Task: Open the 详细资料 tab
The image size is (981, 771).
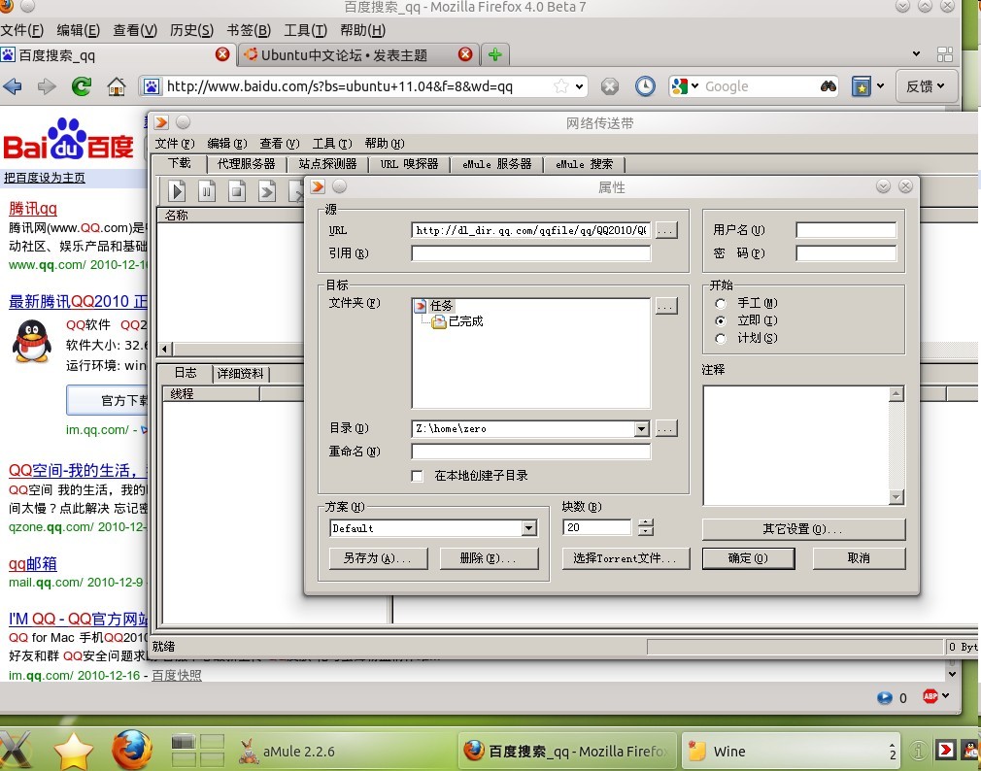Action: pyautogui.click(x=240, y=373)
